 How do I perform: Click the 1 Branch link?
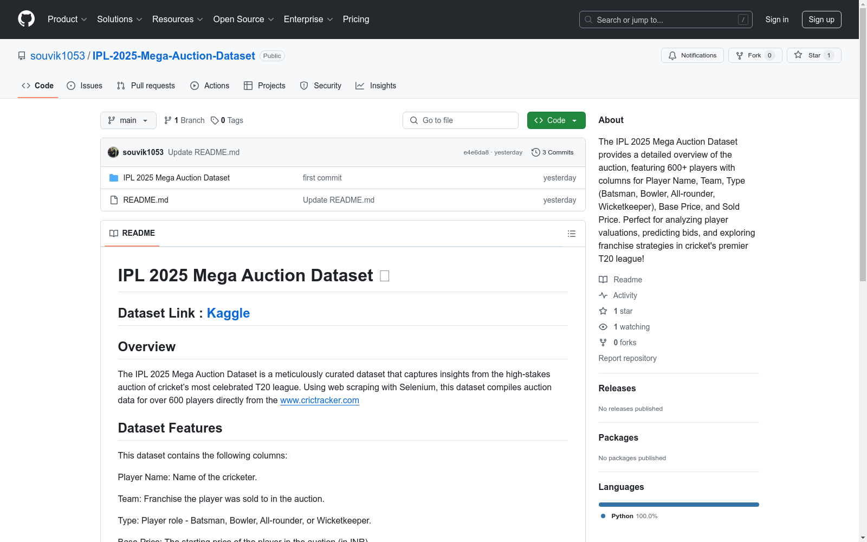coord(184,120)
